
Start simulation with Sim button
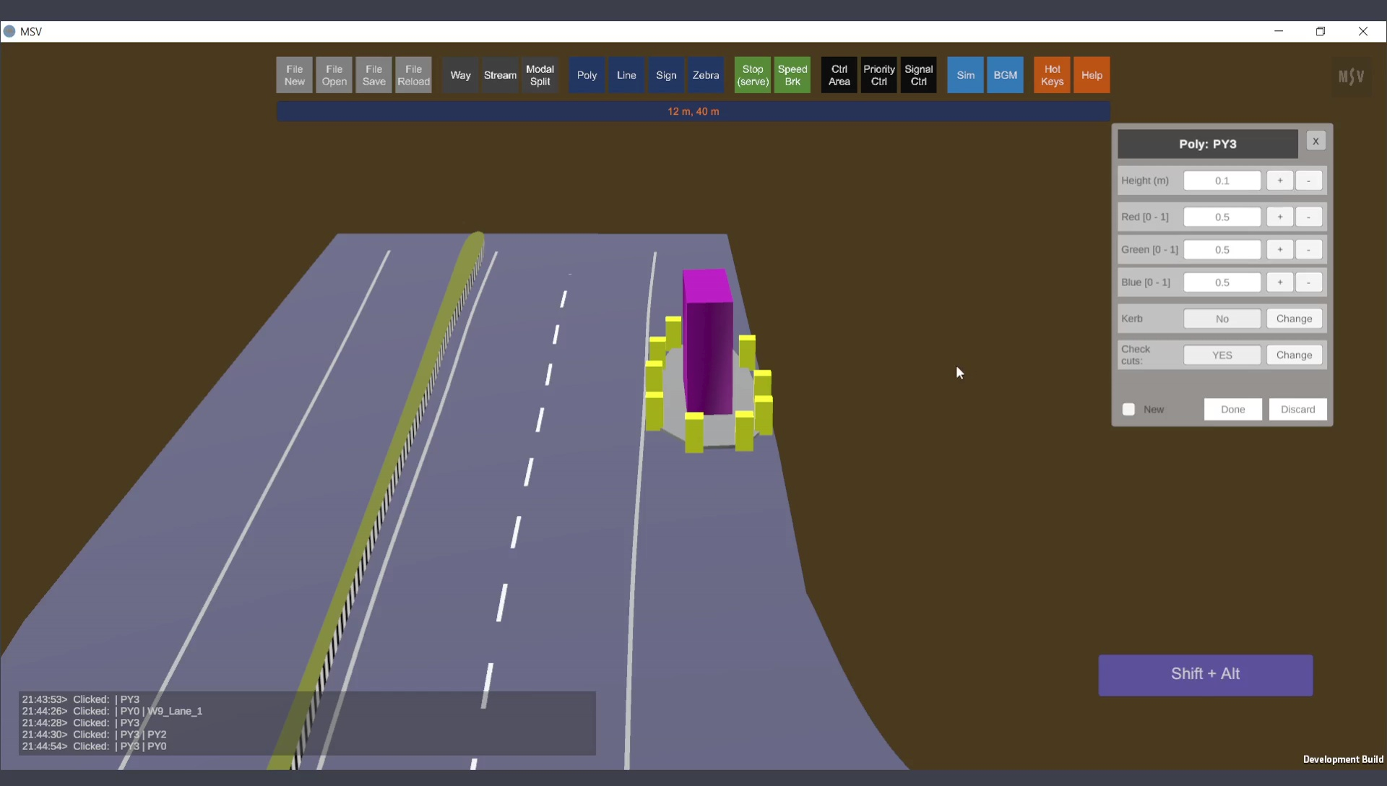[965, 75]
